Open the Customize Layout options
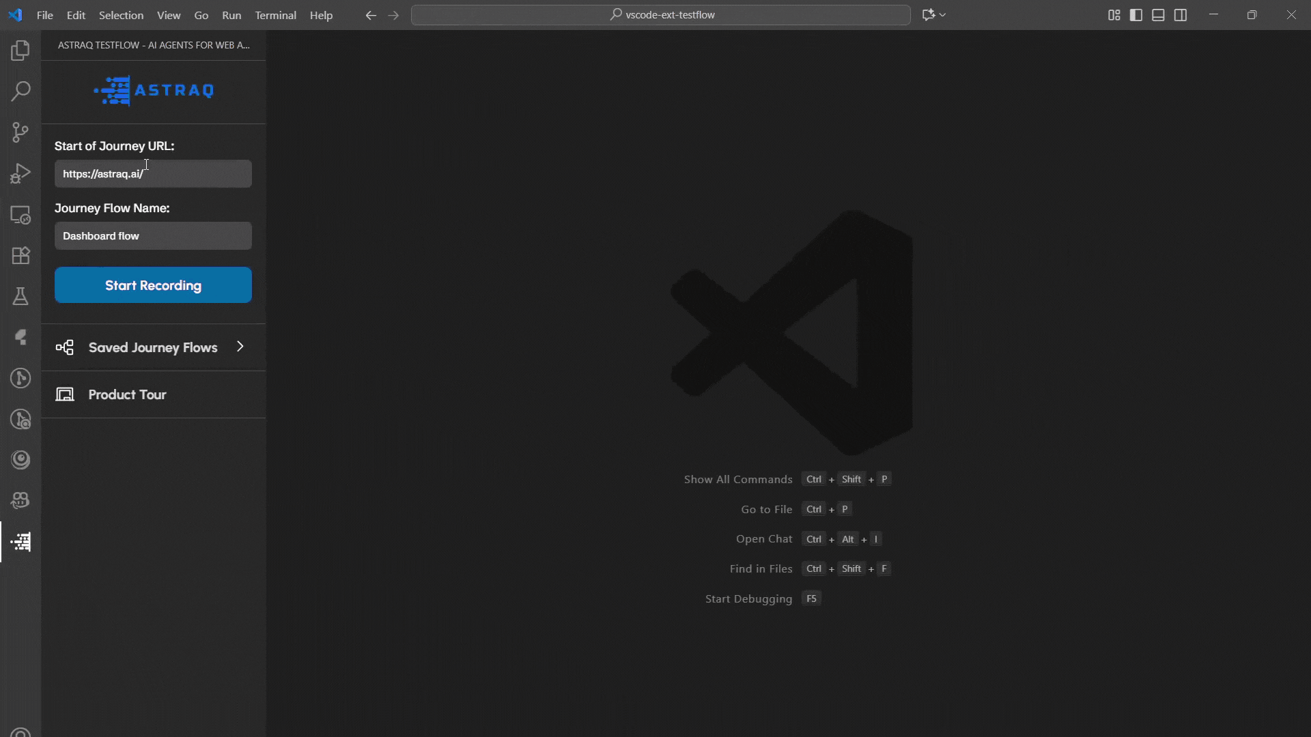This screenshot has height=737, width=1311. [x=1114, y=15]
